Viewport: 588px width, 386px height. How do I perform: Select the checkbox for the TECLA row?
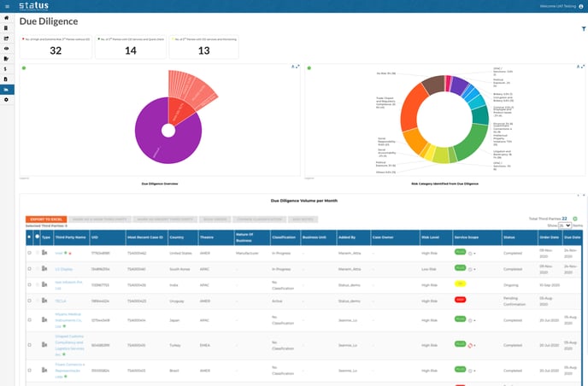tap(30, 300)
